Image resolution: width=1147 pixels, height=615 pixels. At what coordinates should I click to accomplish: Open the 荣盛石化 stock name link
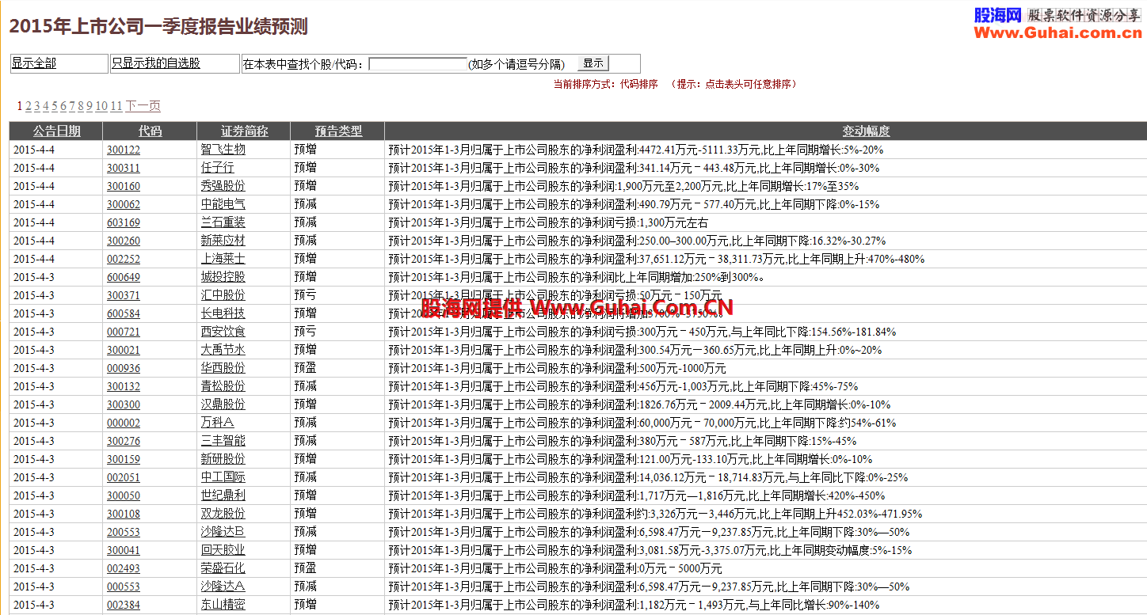tap(223, 568)
